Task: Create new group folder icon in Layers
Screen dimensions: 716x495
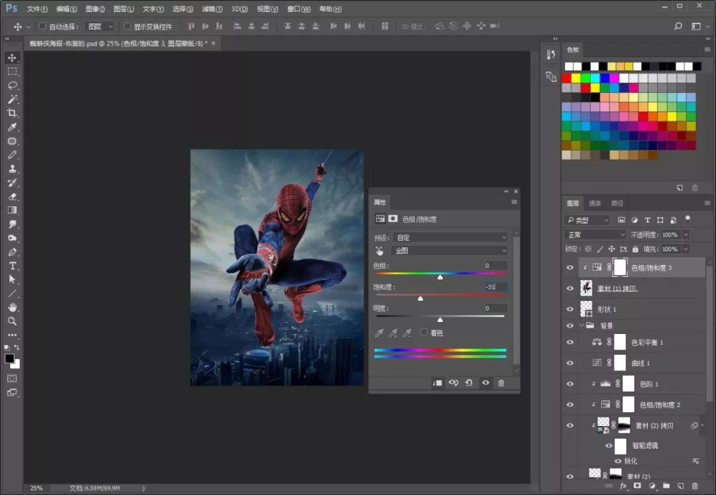Action: click(666, 486)
